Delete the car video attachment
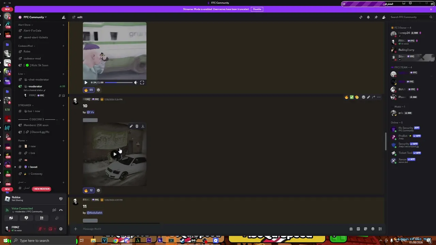The height and width of the screenshot is (245, 436). (137, 126)
